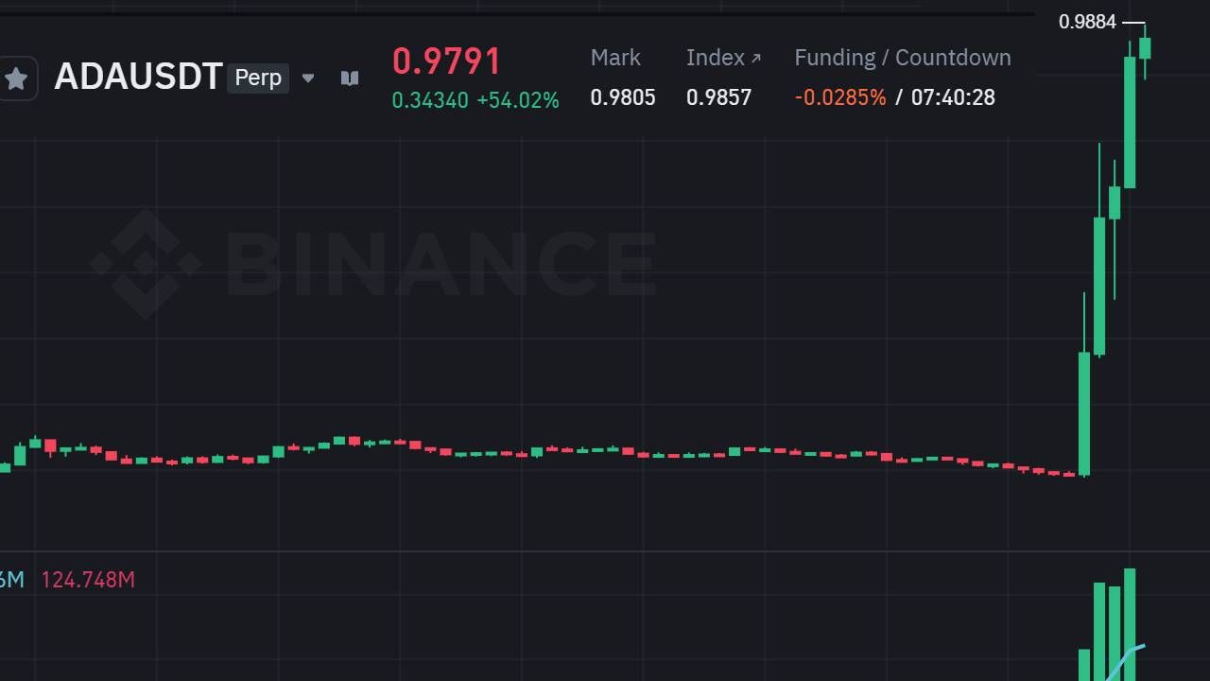This screenshot has width=1210, height=681.
Task: Click the last price 0.9791
Action: (x=446, y=61)
